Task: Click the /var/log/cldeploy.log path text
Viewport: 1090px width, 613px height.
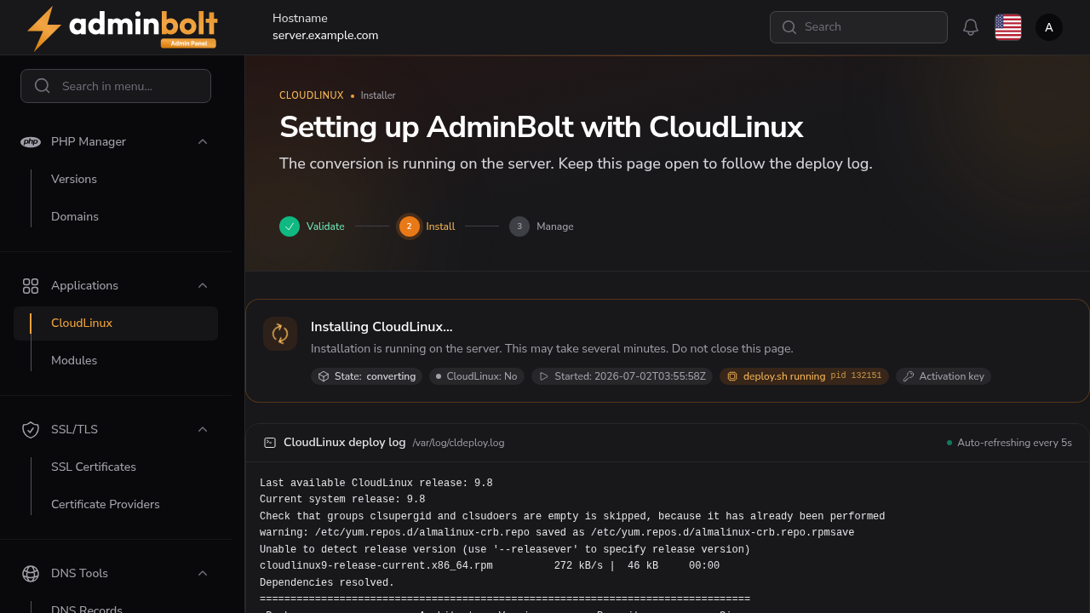Action: point(458,443)
